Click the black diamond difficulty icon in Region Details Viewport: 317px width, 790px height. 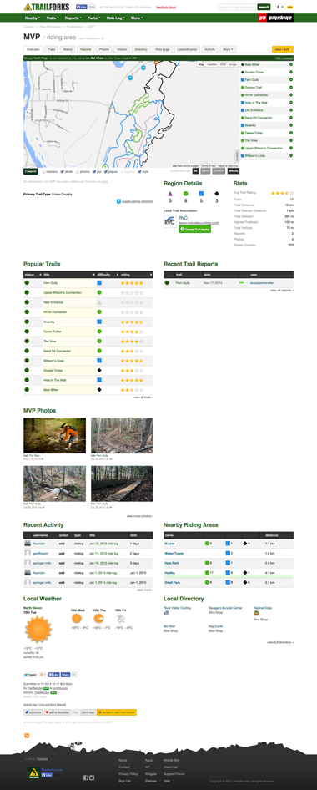tap(216, 194)
